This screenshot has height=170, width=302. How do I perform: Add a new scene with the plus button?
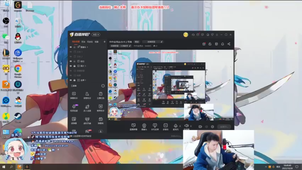[x=105, y=42]
